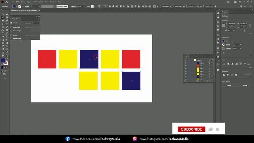The height and width of the screenshot is (143, 254).
Task: Select the Paintbrush tool
Action: [7, 27]
